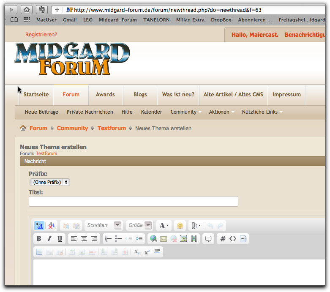Toggle bold formatting in the editor

click(39, 239)
